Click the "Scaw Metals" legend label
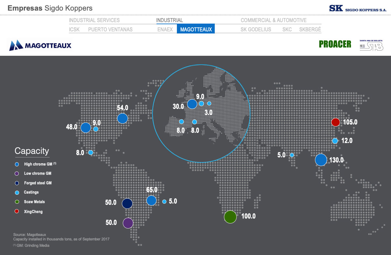Viewport: 391px width, 255px height. (34, 202)
